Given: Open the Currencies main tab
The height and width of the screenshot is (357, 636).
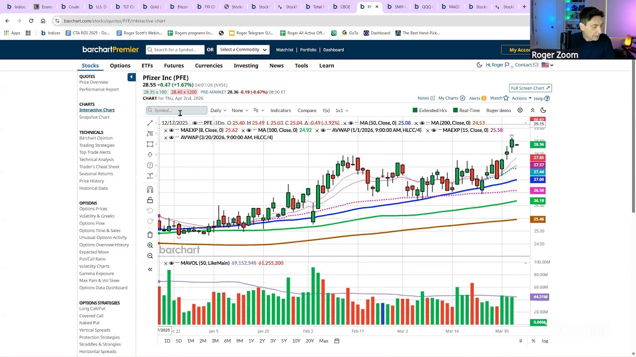Looking at the screenshot, I should click(x=209, y=65).
